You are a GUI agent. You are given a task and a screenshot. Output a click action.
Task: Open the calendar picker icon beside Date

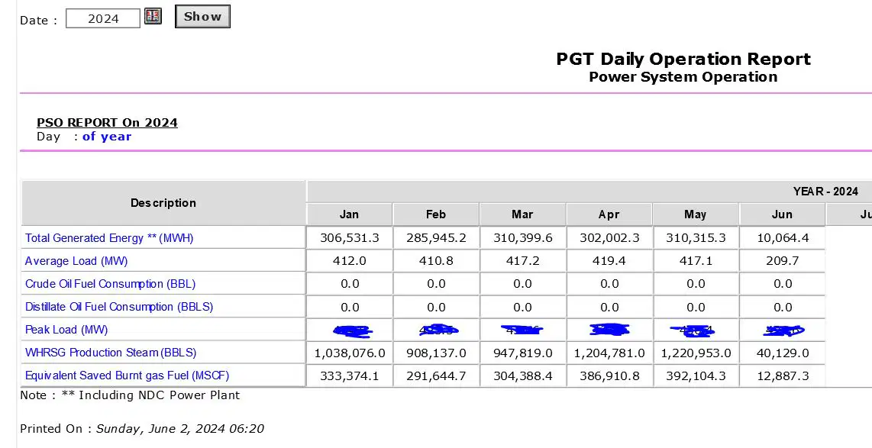point(153,16)
